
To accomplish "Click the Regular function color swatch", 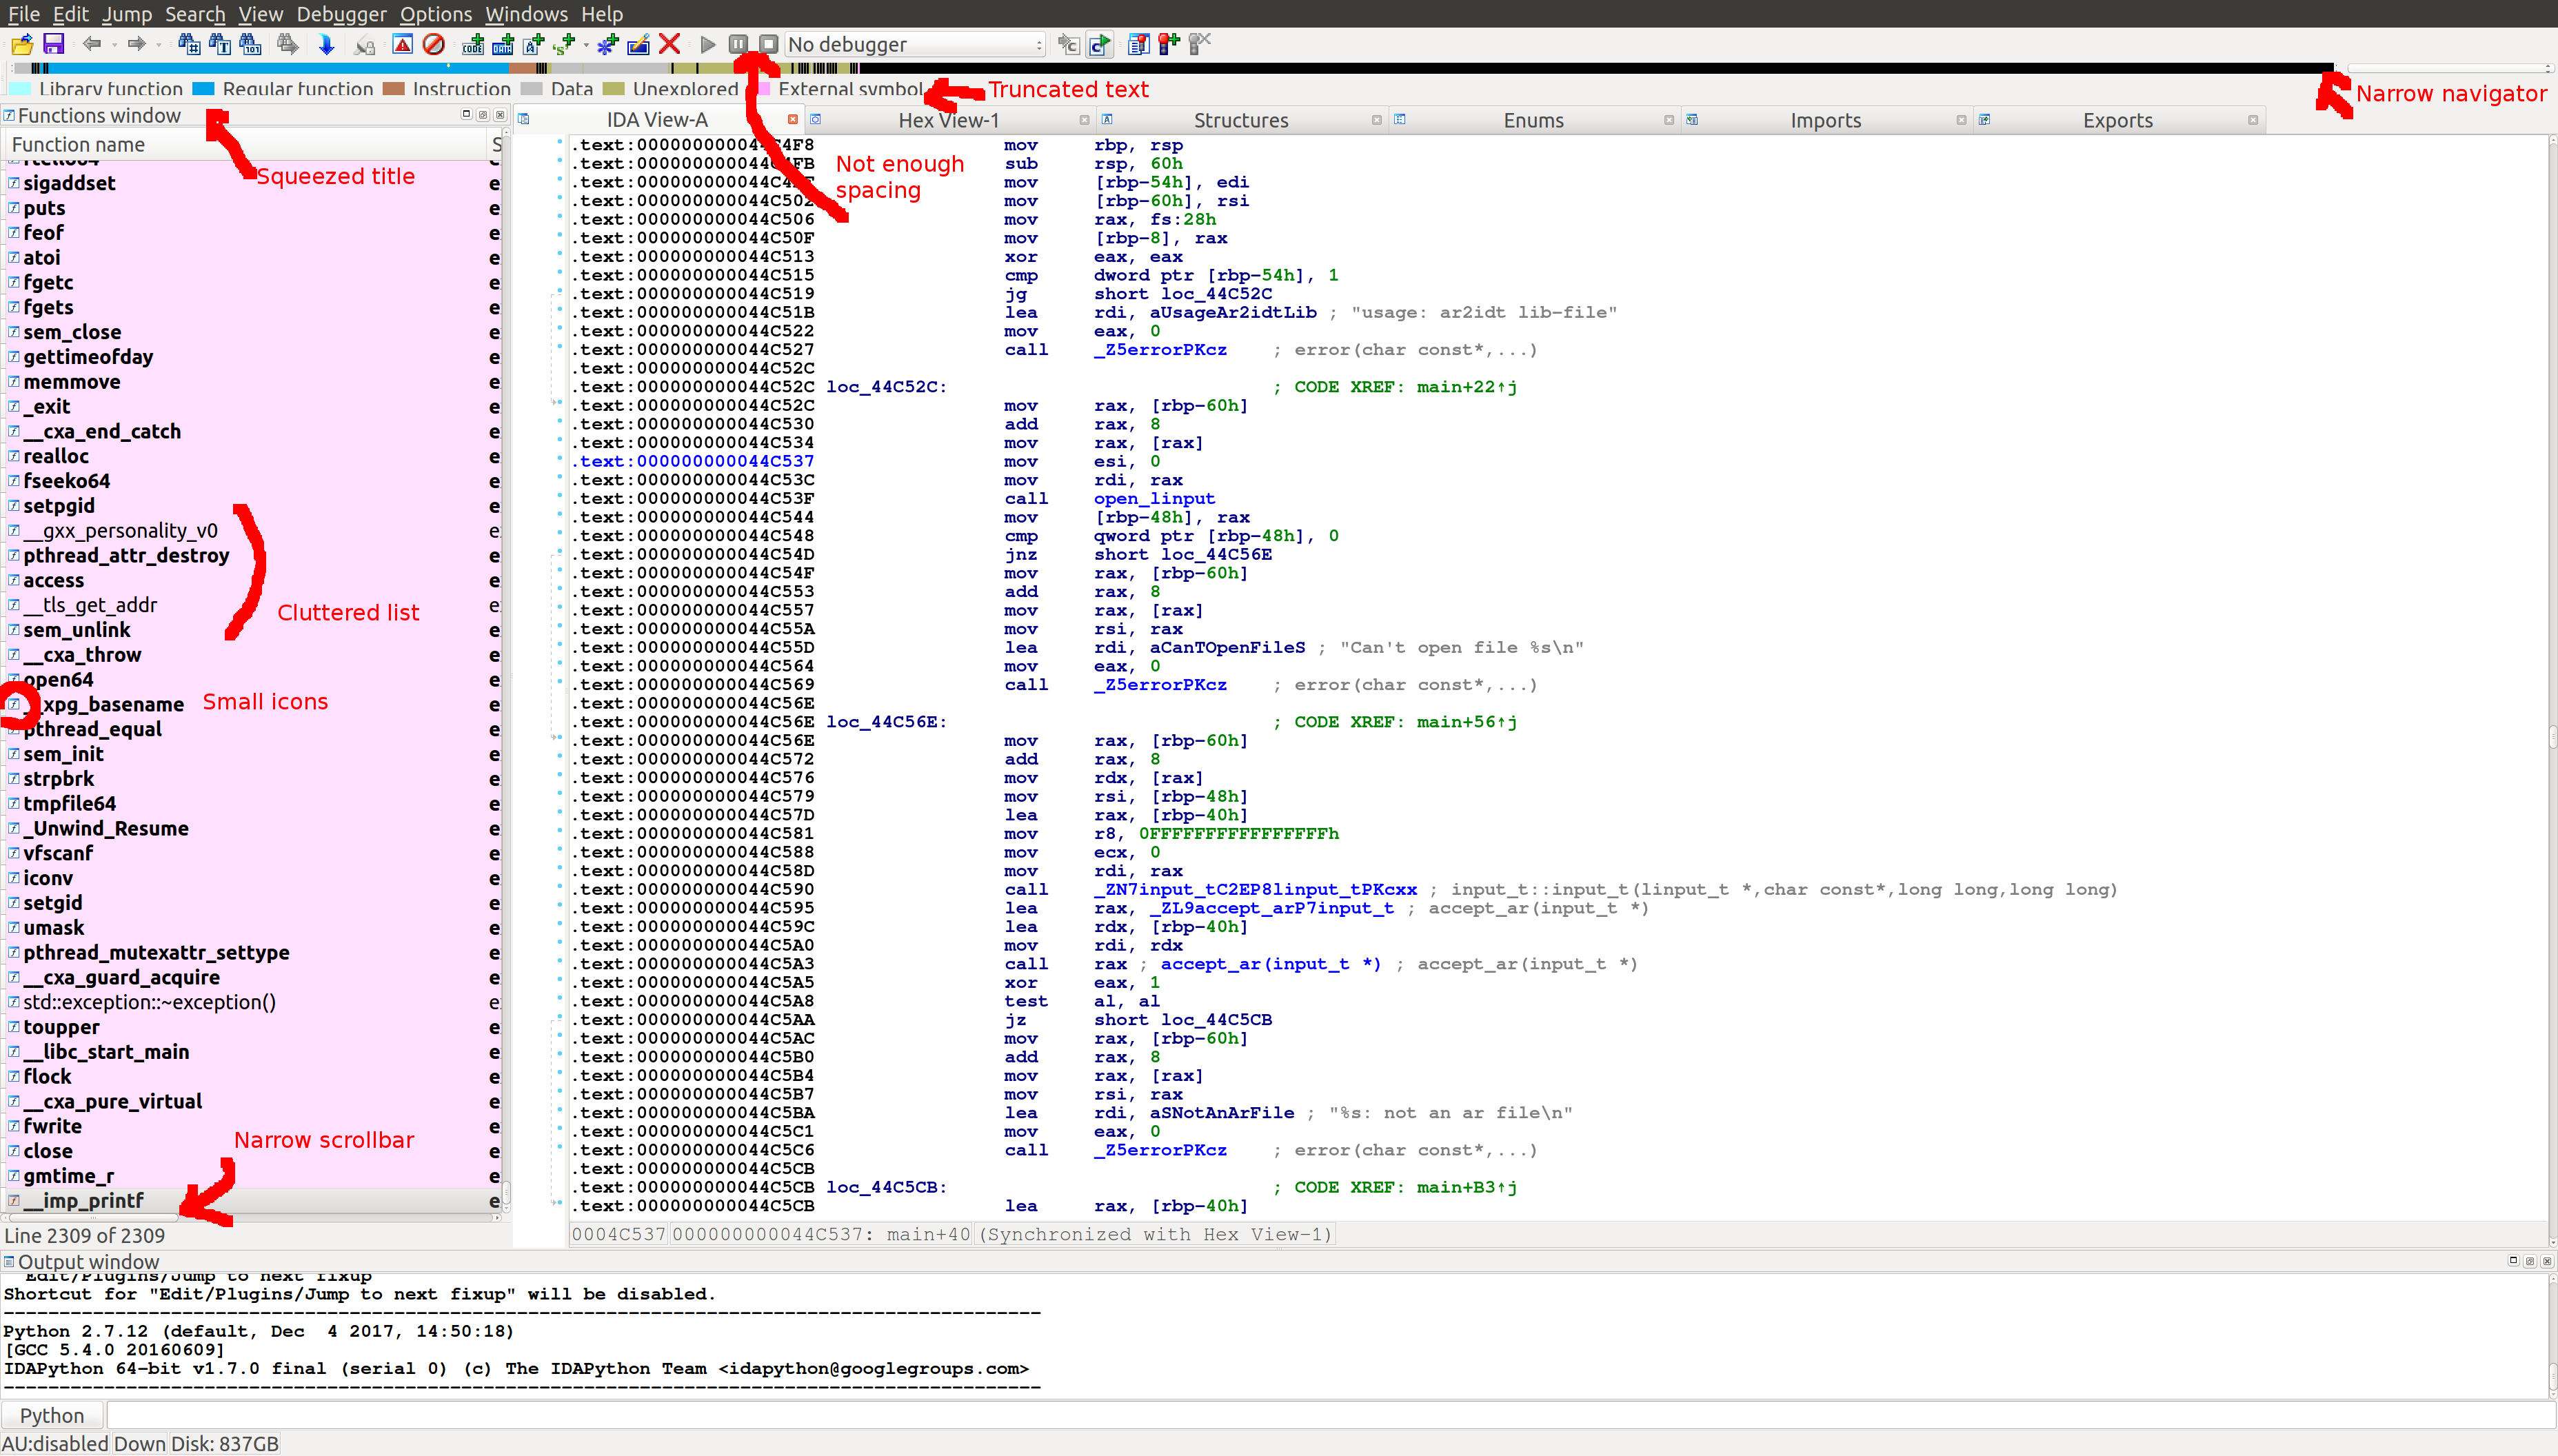I will point(204,89).
